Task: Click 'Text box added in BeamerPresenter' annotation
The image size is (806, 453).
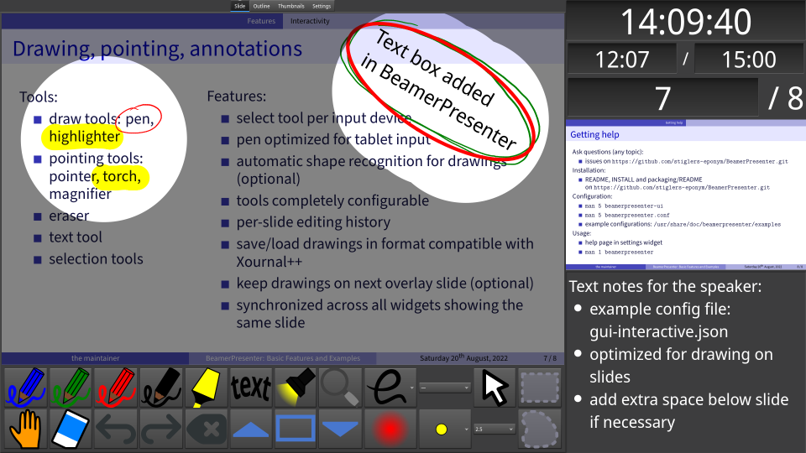Action: [438, 90]
